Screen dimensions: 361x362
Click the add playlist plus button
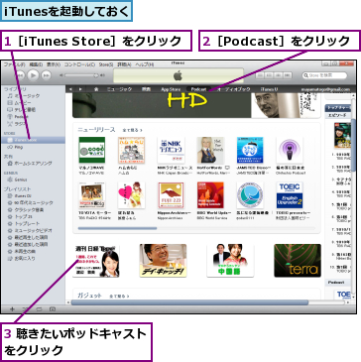13,309
